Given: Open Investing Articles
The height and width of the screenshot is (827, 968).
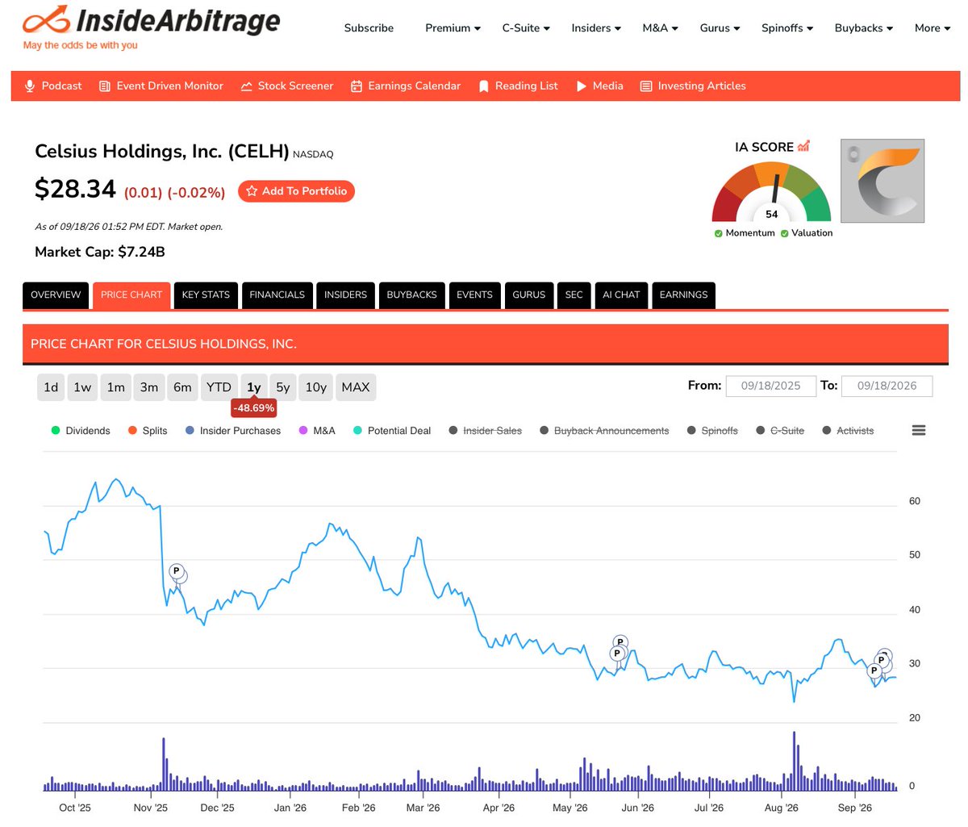Looking at the screenshot, I should coord(693,86).
